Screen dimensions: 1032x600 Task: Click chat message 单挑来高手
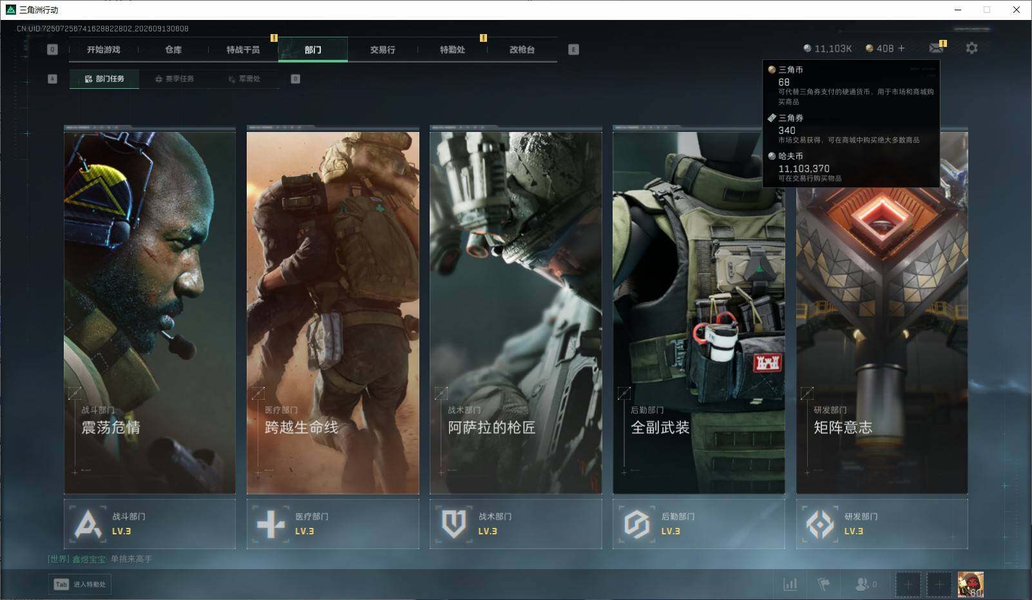tap(131, 559)
